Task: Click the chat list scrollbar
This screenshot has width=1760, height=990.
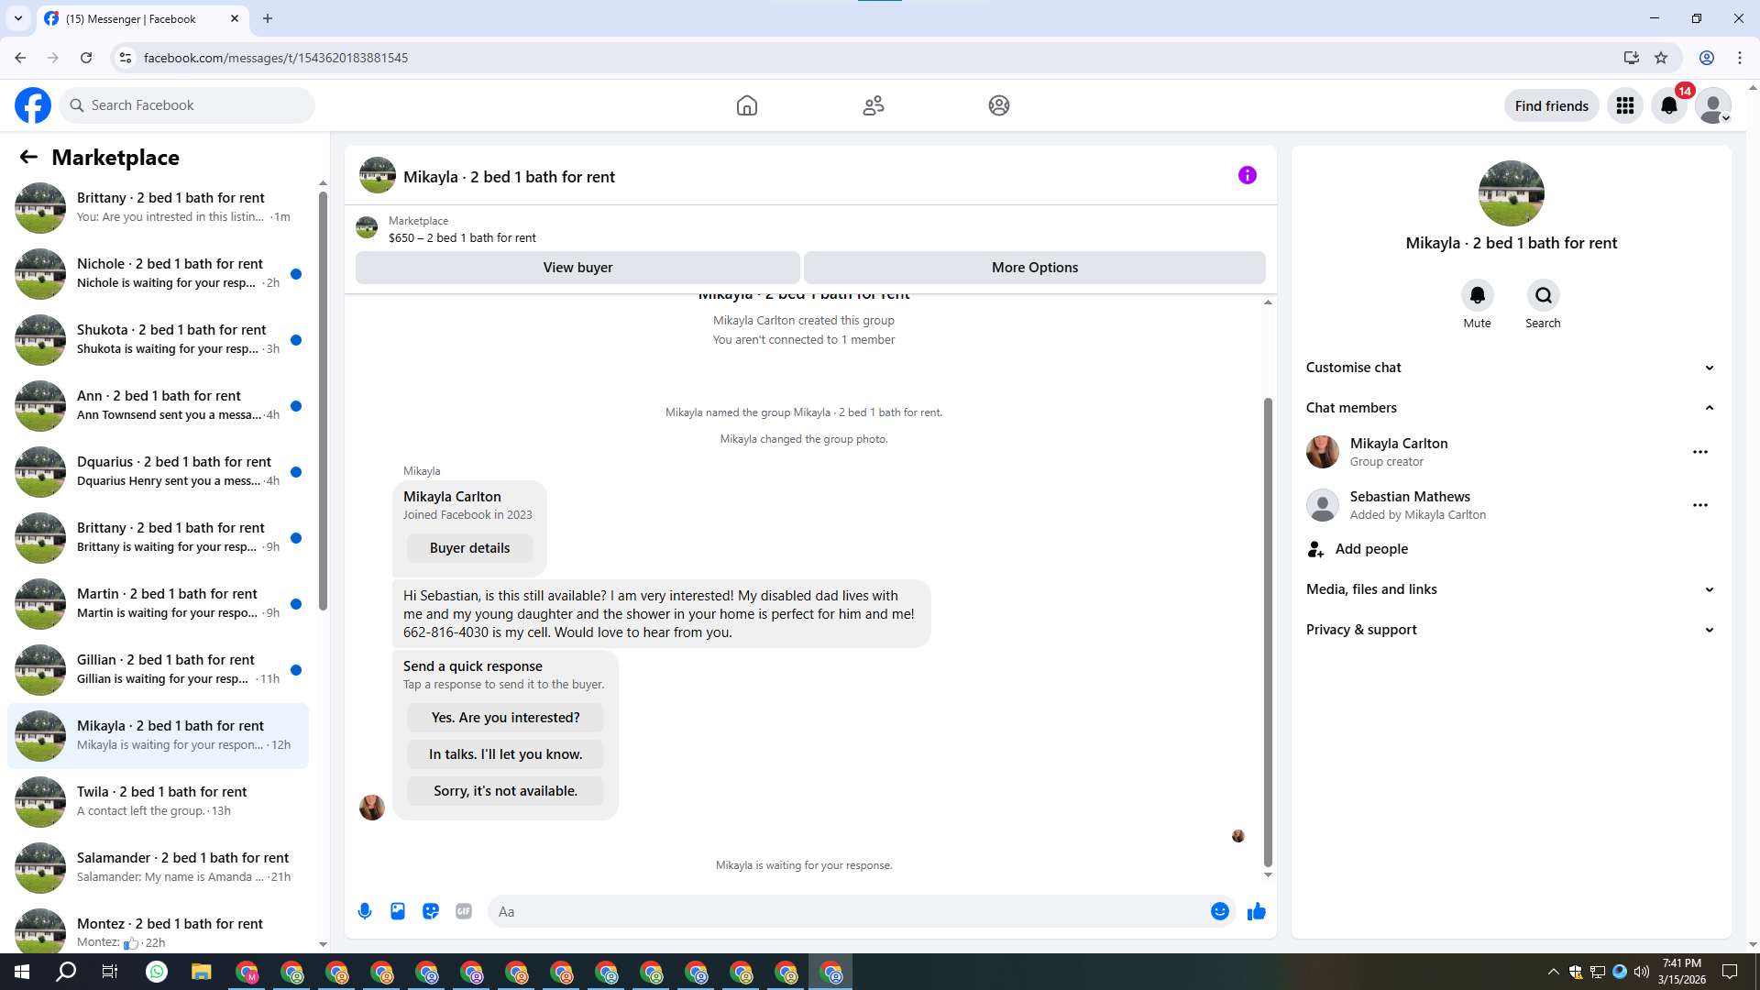Action: 323,401
